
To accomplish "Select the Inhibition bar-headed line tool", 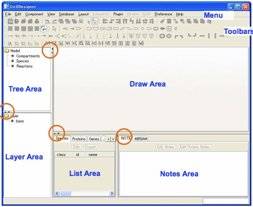I will (97, 36).
